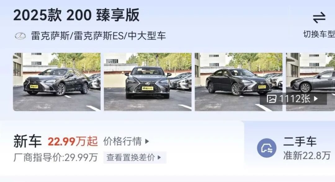Open 查看置换差价 trade-in difference button
Viewport: 335px width, 182px height.
[135, 158]
